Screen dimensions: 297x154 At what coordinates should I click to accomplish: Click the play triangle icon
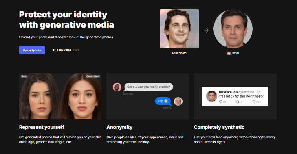54,50
